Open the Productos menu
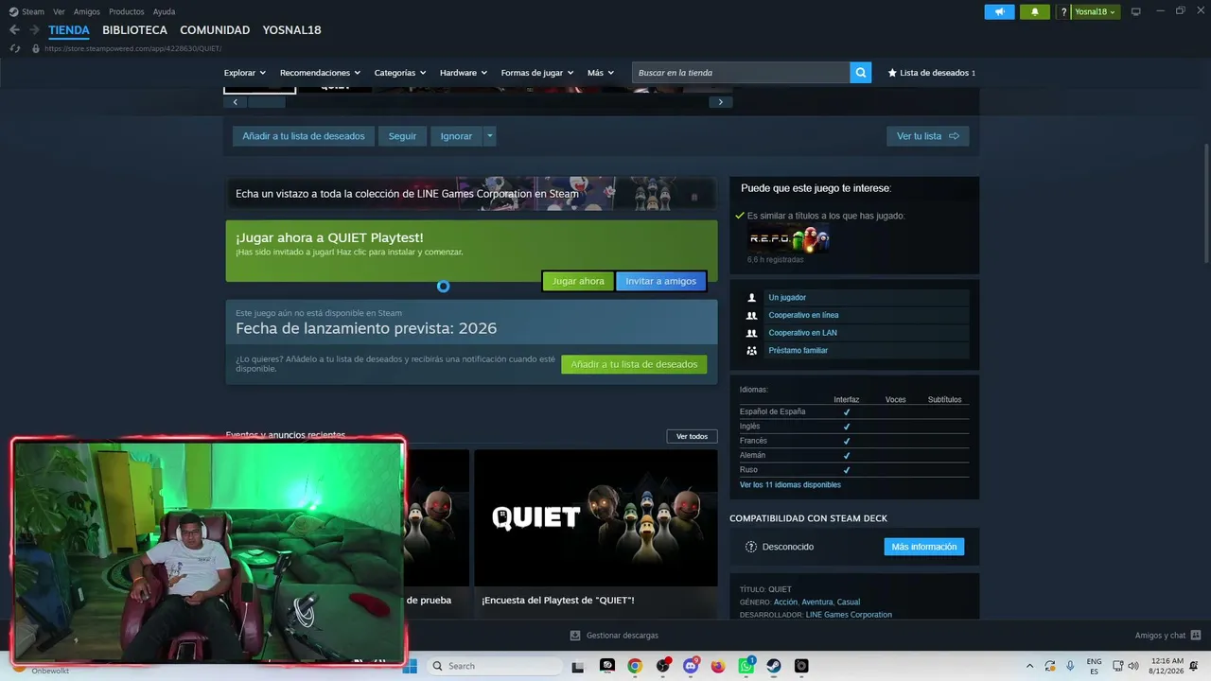 coord(127,11)
